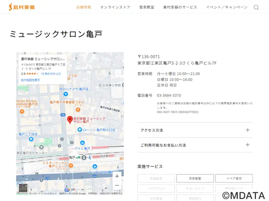Open the 島村楽器のサービス menu

pyautogui.click(x=180, y=7)
